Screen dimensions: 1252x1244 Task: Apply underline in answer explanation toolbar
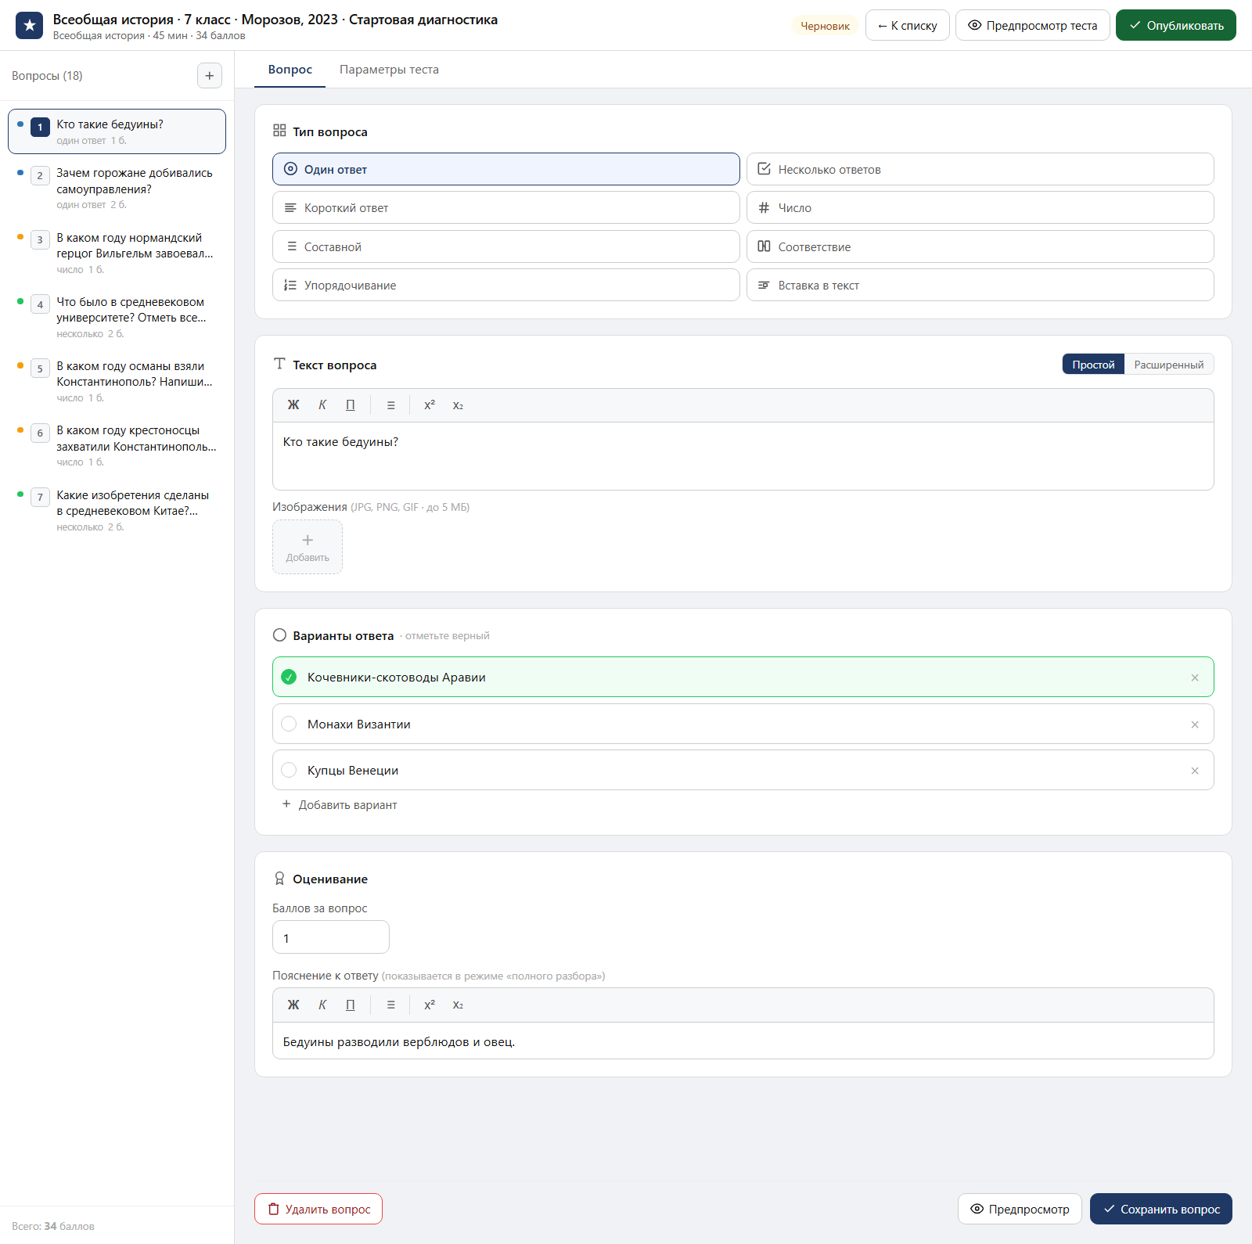point(351,1005)
